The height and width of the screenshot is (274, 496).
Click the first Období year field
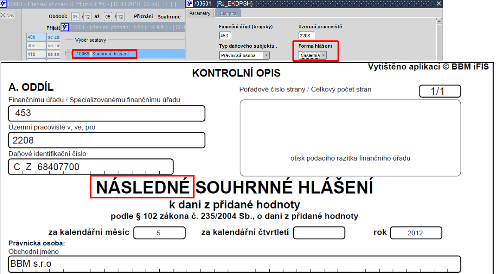pyautogui.click(x=87, y=17)
